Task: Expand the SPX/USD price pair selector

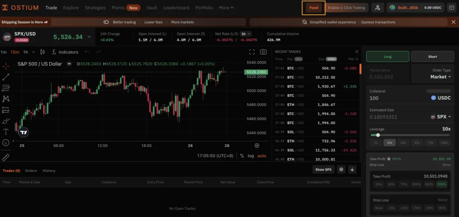Action: tap(89, 37)
